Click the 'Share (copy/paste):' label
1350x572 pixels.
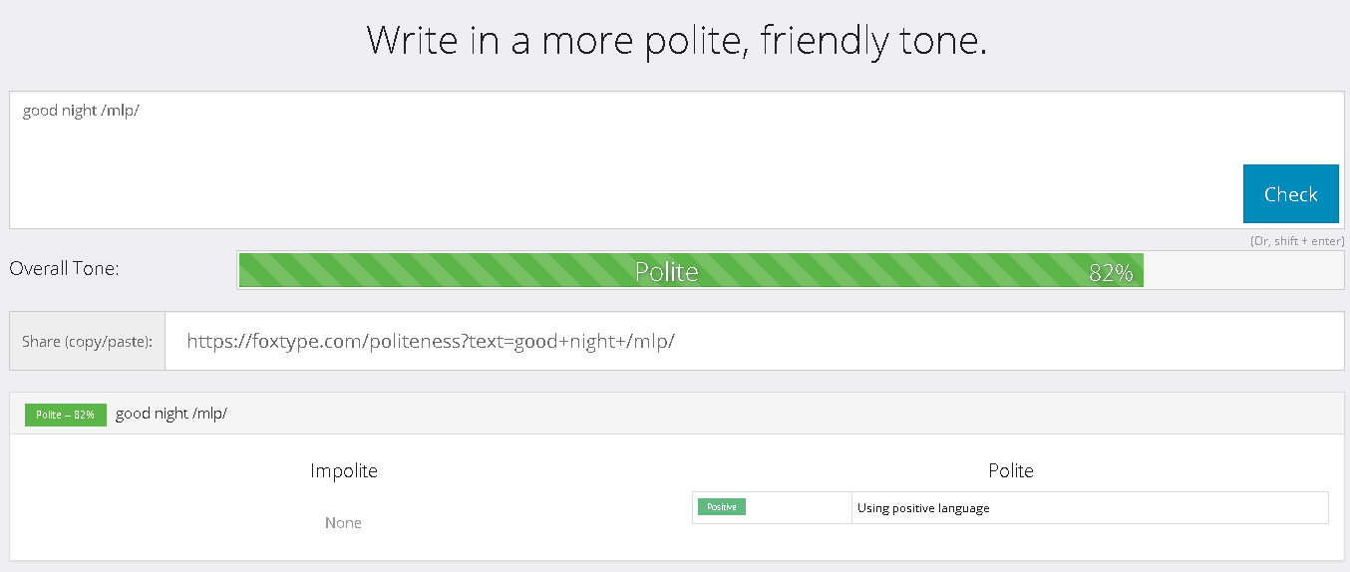[87, 342]
